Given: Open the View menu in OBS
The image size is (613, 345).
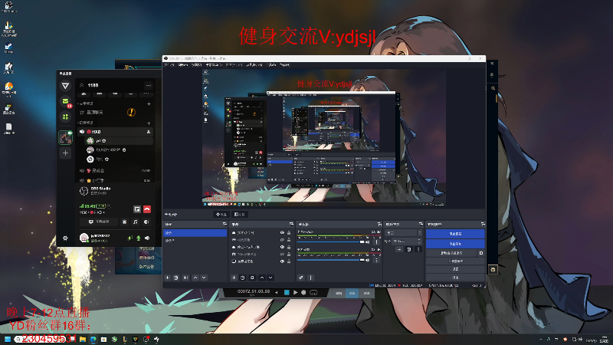Looking at the screenshot, I should 197,65.
